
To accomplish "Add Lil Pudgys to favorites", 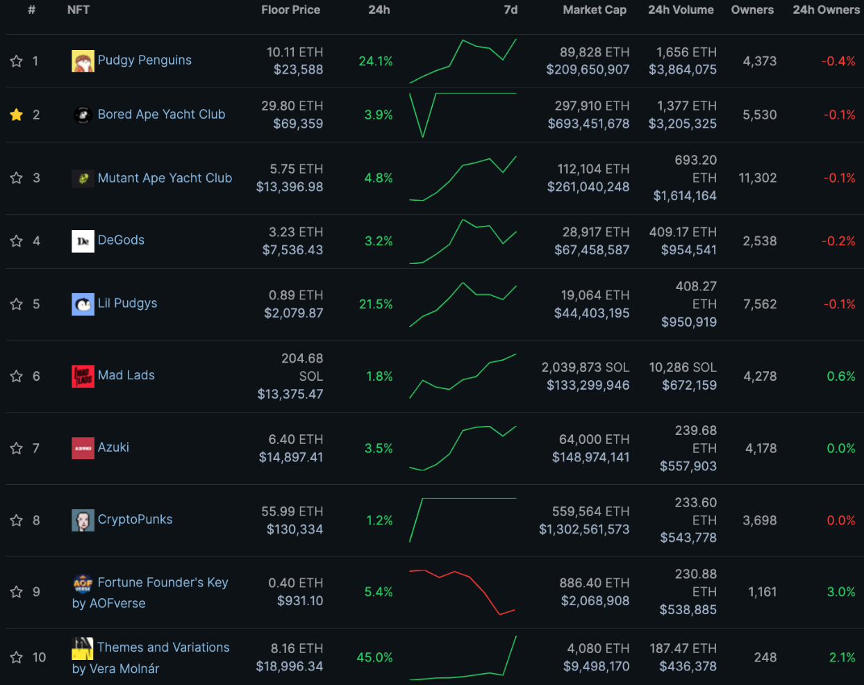I will pos(17,304).
